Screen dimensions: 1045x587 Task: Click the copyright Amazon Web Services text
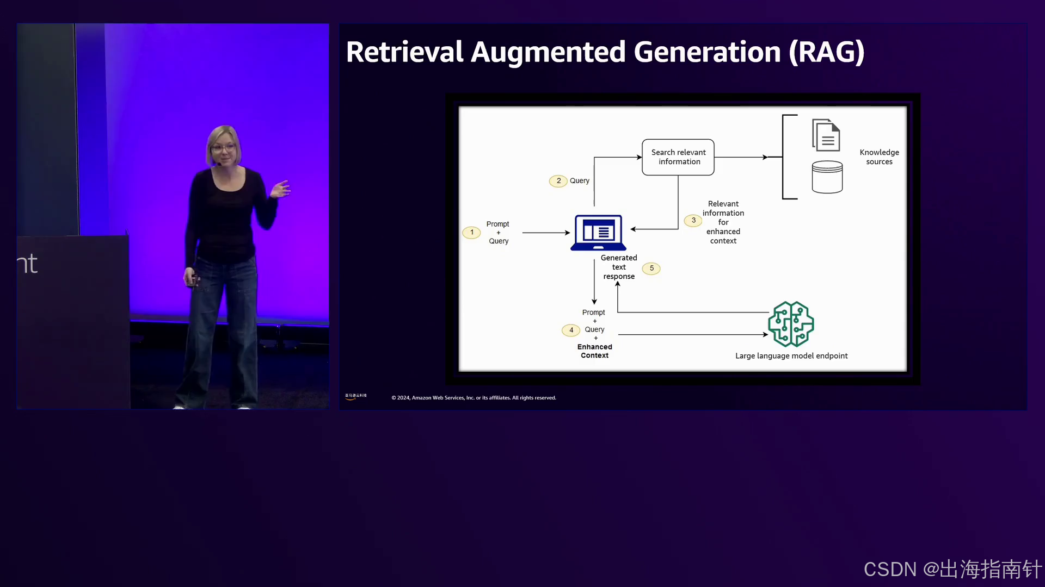pyautogui.click(x=474, y=398)
